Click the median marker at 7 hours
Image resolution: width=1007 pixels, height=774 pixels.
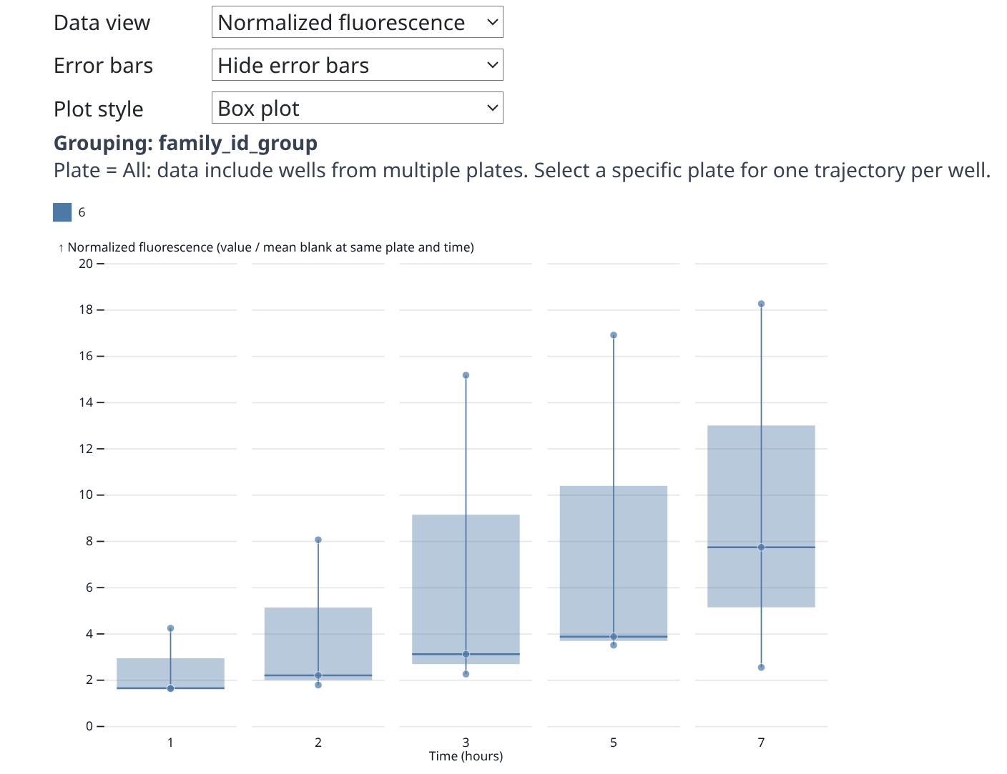(x=761, y=547)
